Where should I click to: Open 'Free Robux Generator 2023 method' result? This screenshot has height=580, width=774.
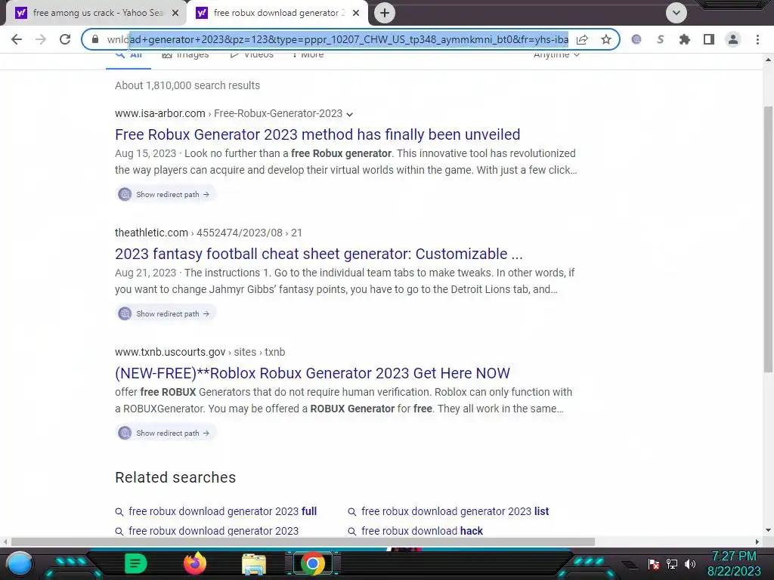click(317, 134)
